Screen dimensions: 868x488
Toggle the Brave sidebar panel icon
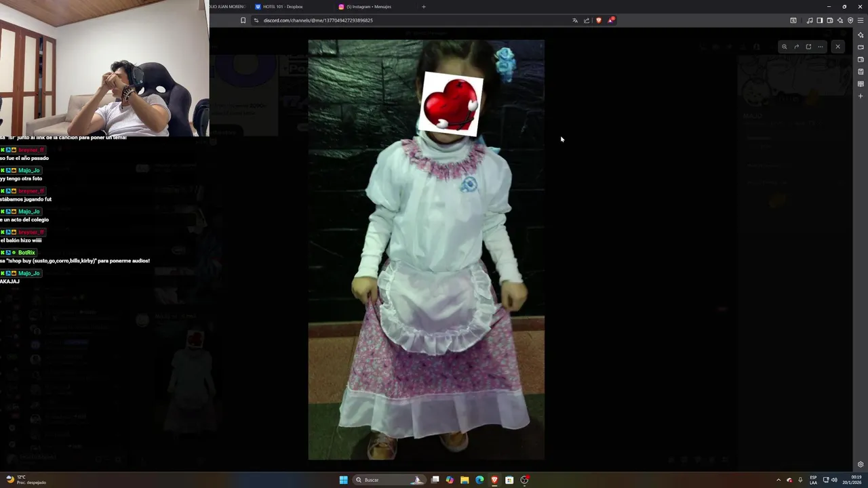(x=820, y=20)
